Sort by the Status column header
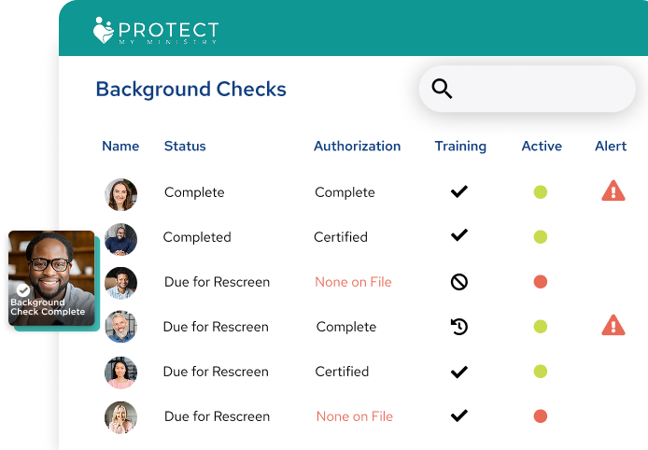The width and height of the screenshot is (648, 450). [x=185, y=146]
